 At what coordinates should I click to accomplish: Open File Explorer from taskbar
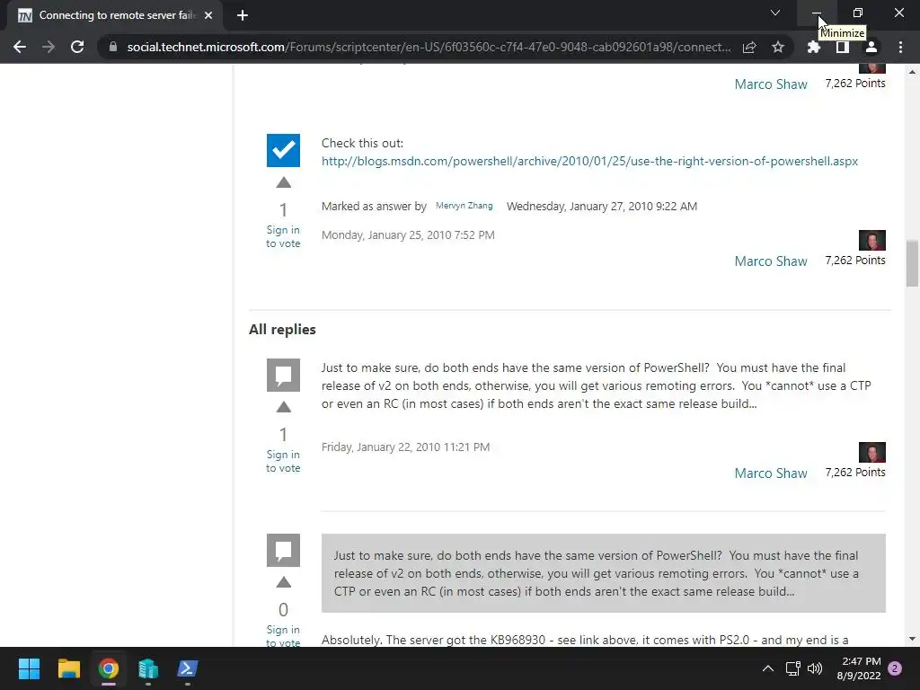pos(68,668)
